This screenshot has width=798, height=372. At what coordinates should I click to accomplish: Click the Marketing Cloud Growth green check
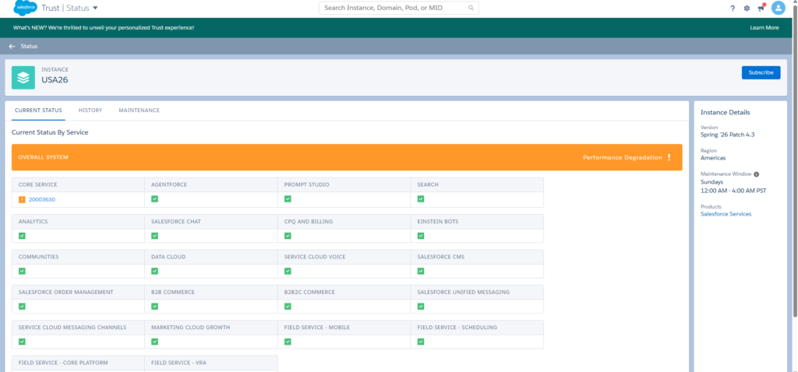(x=155, y=342)
